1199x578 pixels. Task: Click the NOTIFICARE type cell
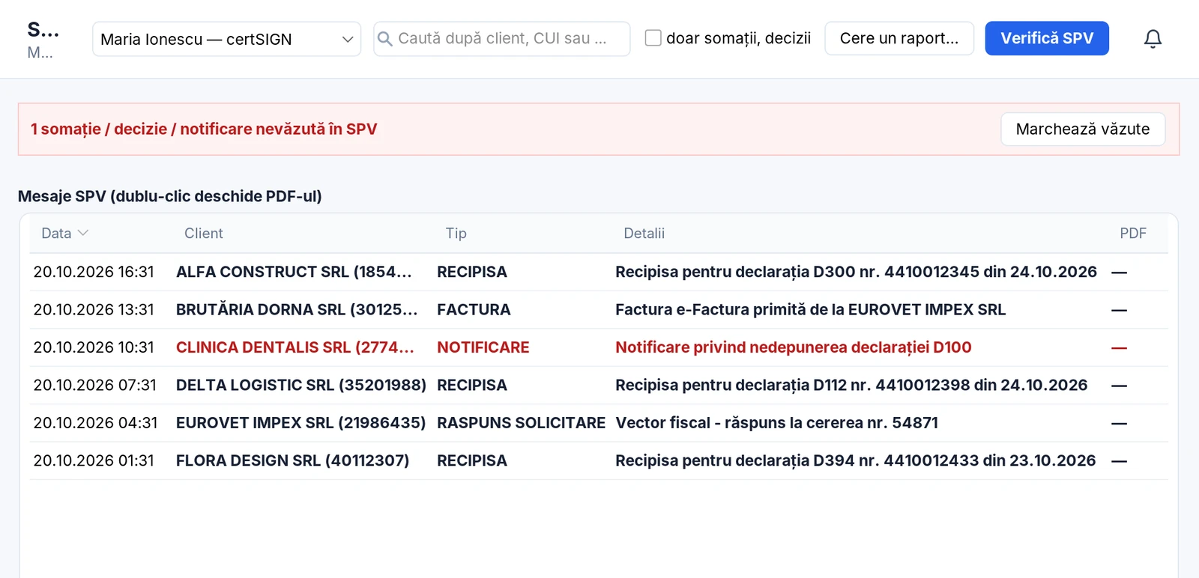(x=483, y=347)
